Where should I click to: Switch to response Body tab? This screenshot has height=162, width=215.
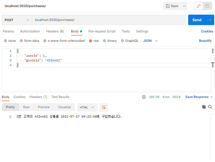point(6,97)
